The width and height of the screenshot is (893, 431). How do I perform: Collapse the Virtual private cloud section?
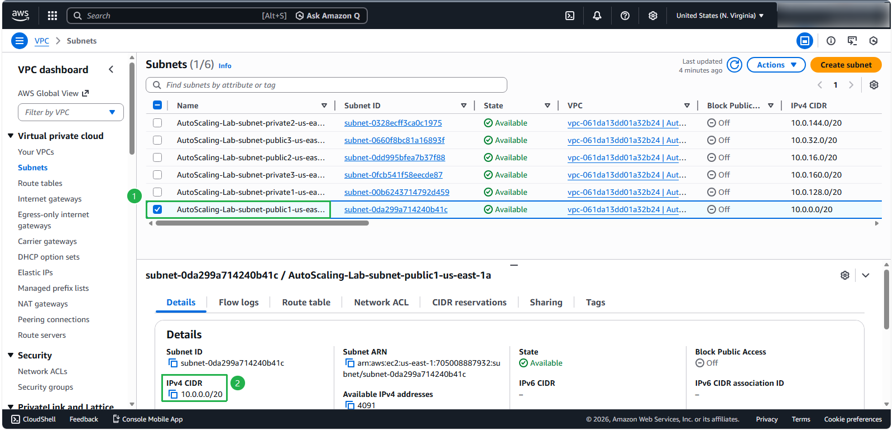point(11,136)
